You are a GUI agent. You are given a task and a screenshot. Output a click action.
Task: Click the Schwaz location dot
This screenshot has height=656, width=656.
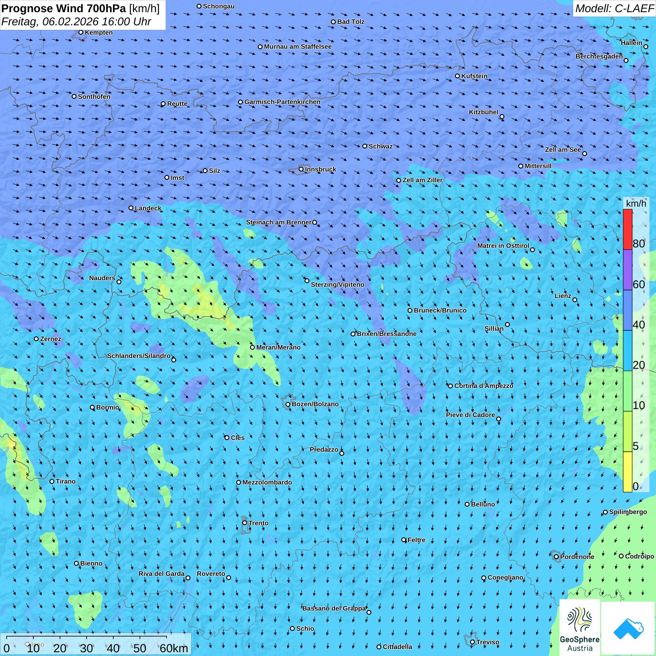coord(365,146)
